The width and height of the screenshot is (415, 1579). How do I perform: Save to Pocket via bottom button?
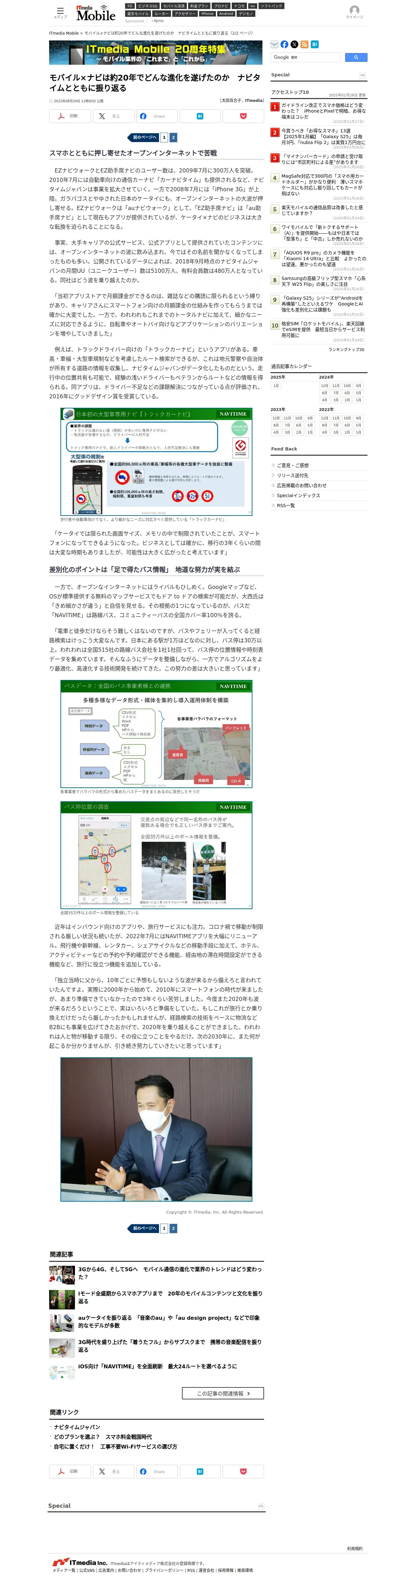[243, 1471]
